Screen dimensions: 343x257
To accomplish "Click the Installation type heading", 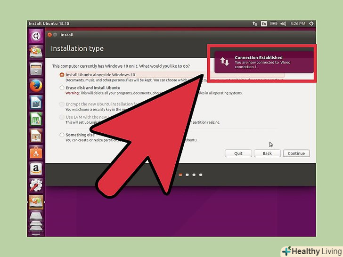I will pyautogui.click(x=77, y=48).
